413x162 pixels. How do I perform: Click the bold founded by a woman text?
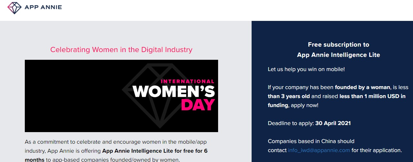pyautogui.click(x=362, y=87)
